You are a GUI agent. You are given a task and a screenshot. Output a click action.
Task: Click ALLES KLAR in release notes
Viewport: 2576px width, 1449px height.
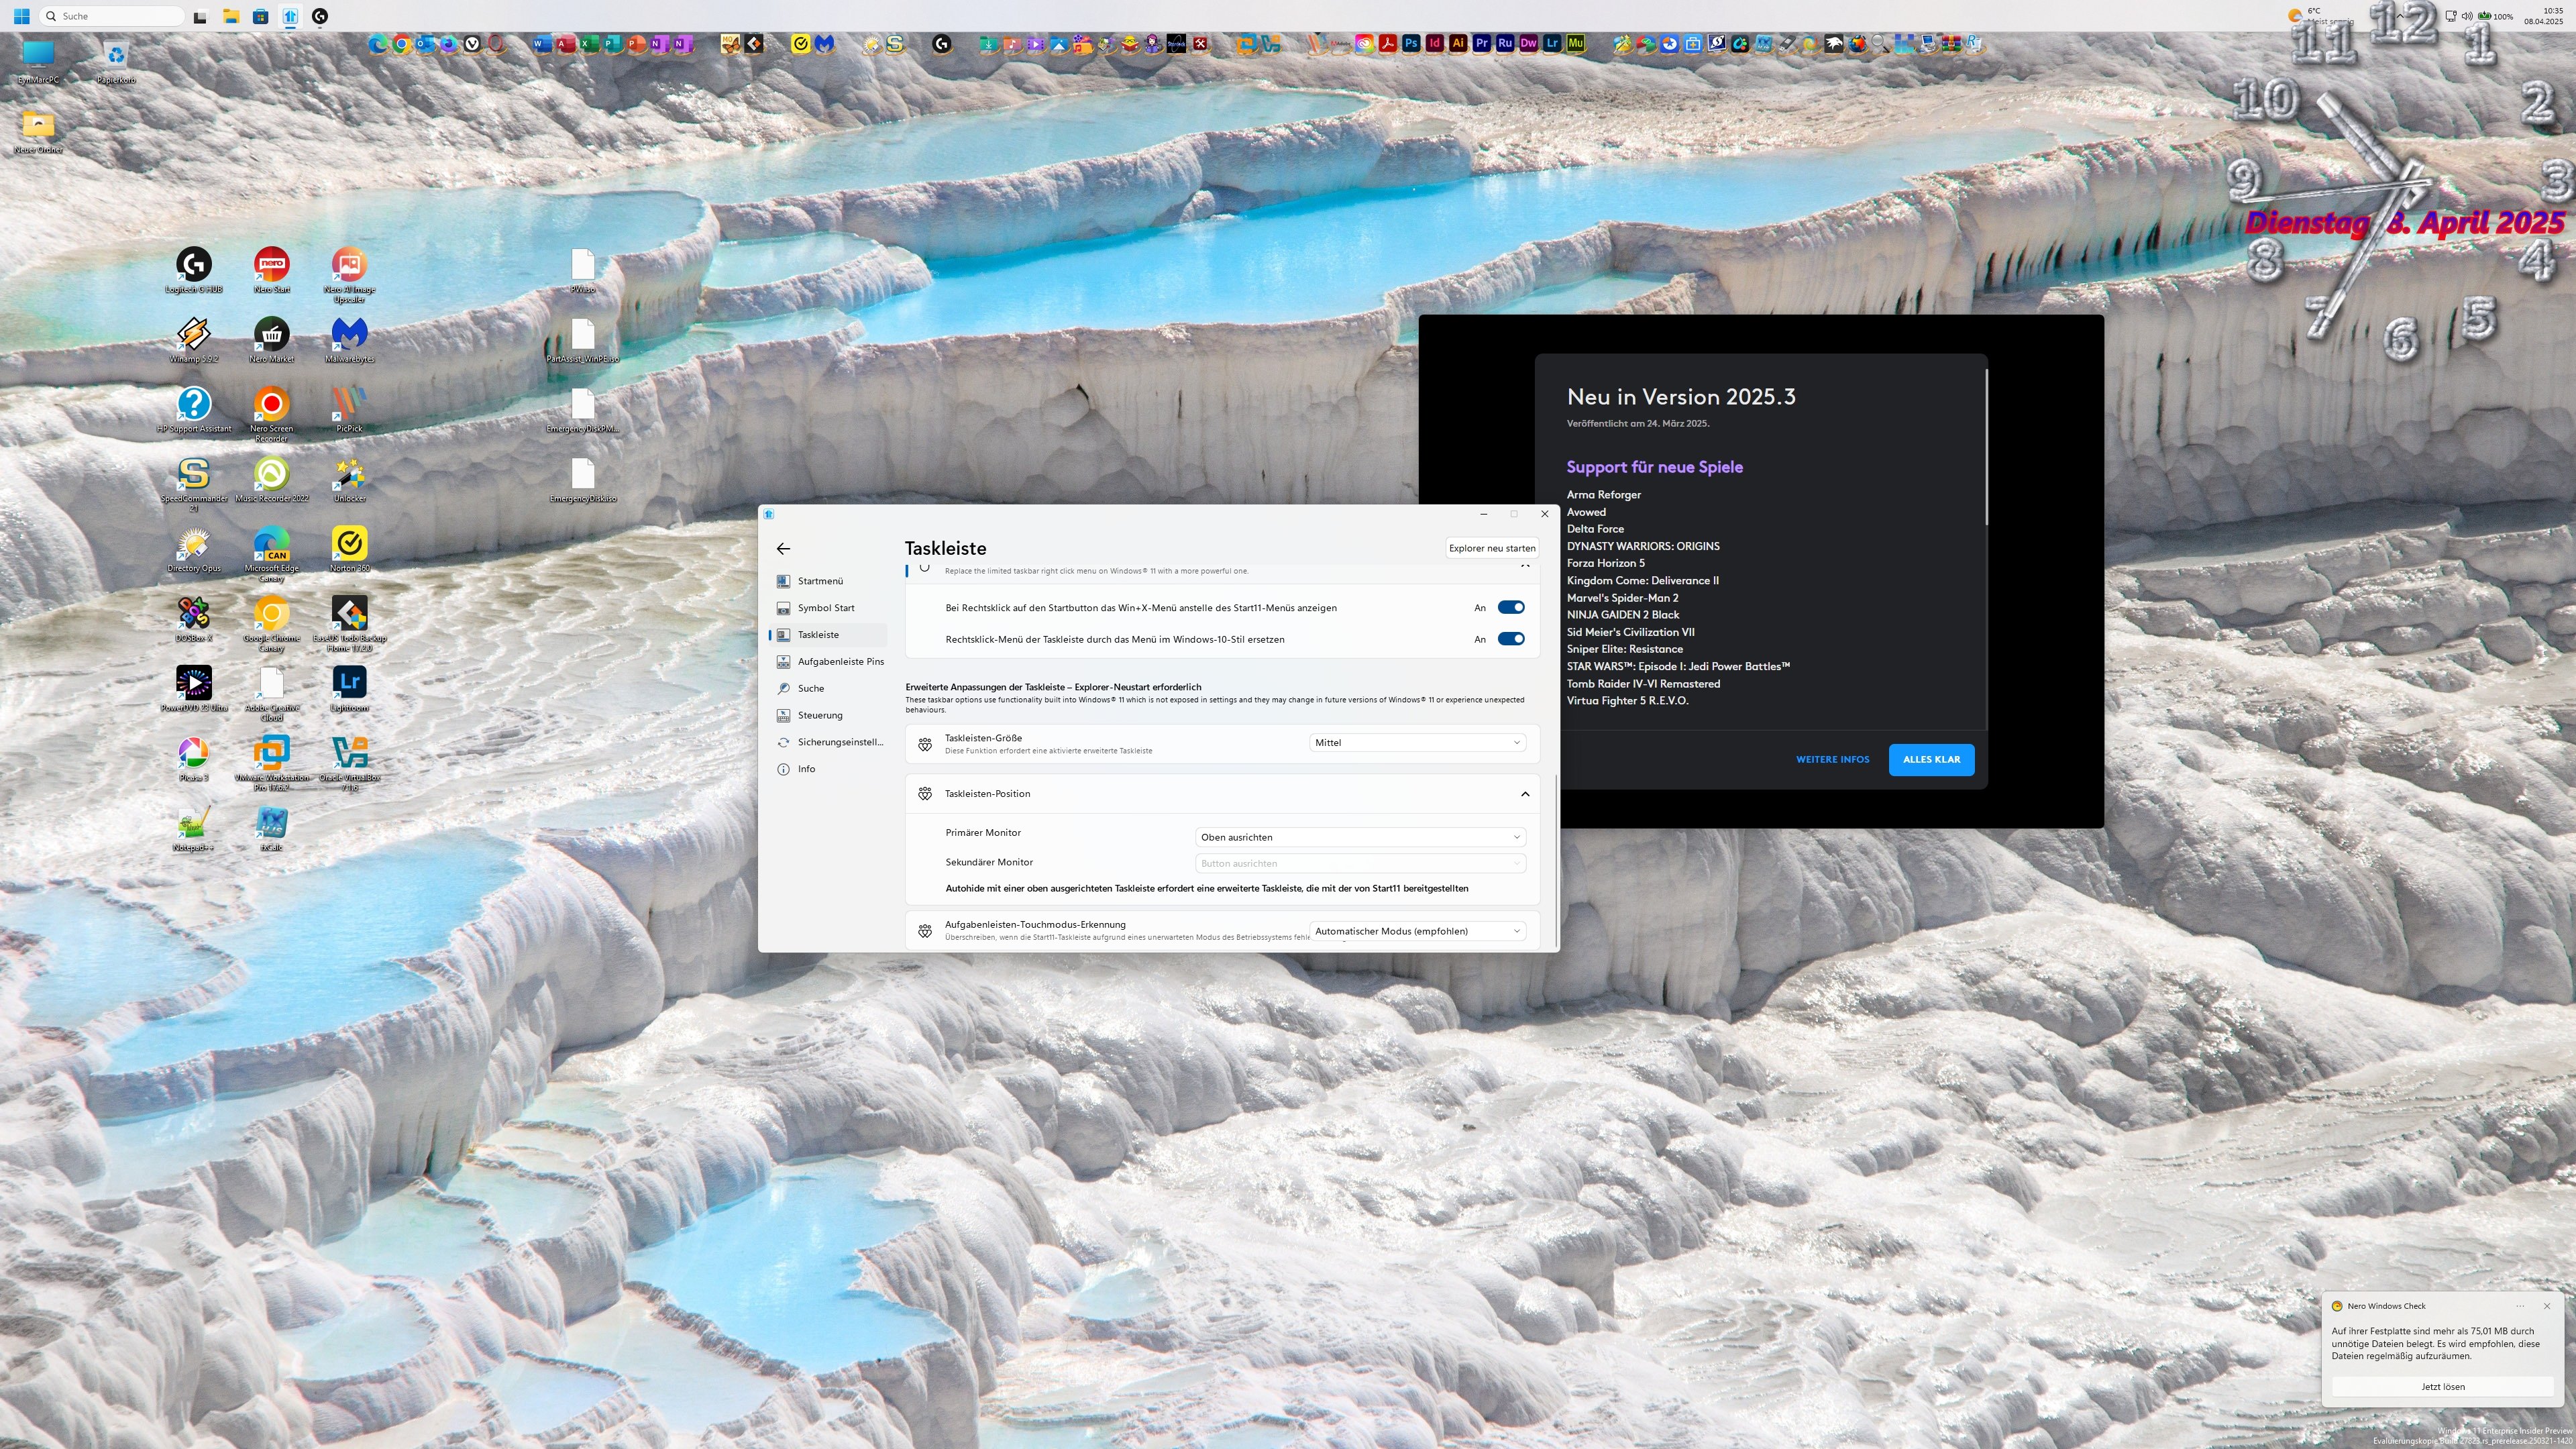[1930, 759]
